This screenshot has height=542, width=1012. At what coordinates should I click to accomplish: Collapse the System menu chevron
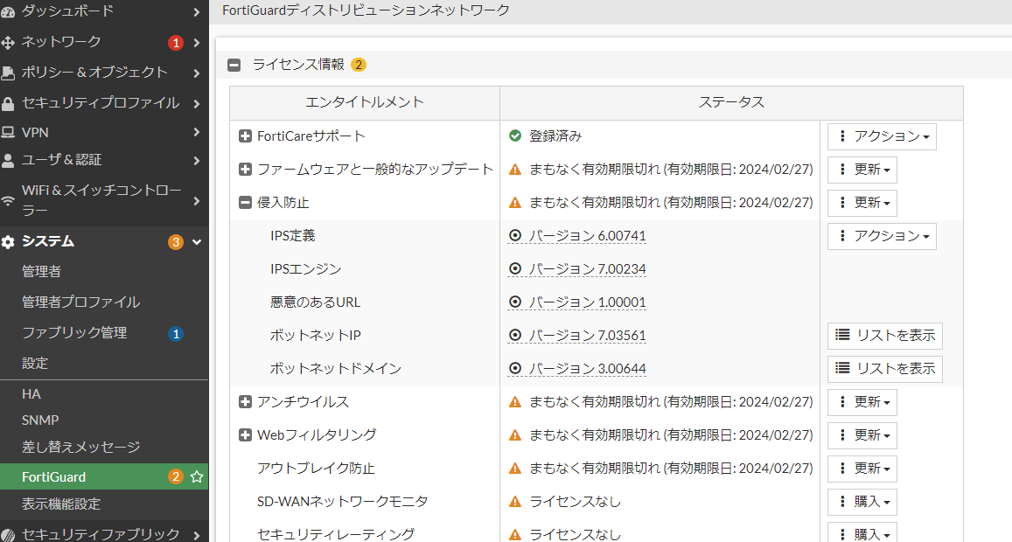click(196, 242)
